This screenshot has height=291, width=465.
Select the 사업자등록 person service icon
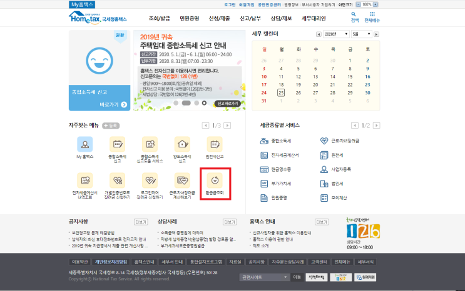(x=324, y=169)
